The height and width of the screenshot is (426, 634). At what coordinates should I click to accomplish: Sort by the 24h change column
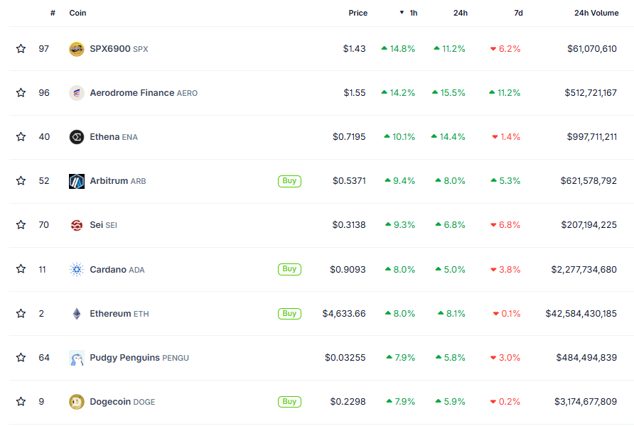[460, 13]
